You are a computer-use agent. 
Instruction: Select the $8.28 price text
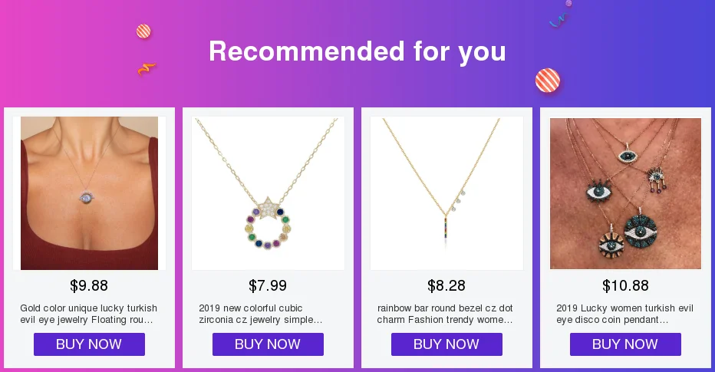[446, 286]
